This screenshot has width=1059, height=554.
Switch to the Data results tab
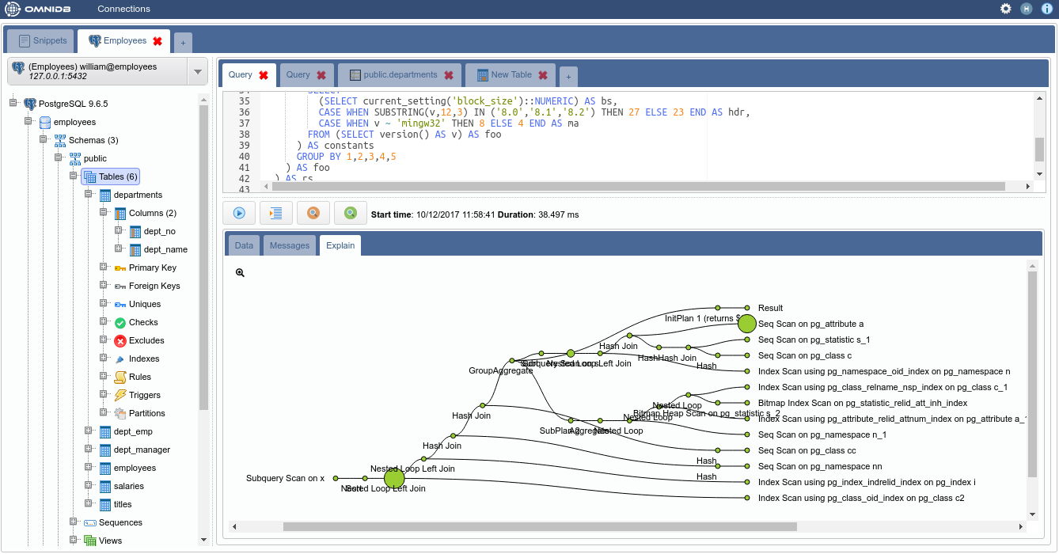click(x=244, y=245)
